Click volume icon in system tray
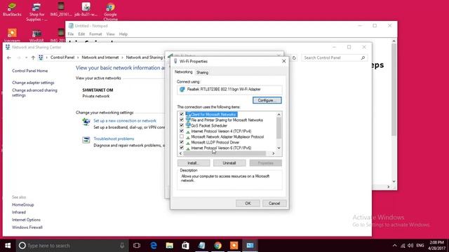This screenshot has height=252, width=449. click(x=410, y=246)
